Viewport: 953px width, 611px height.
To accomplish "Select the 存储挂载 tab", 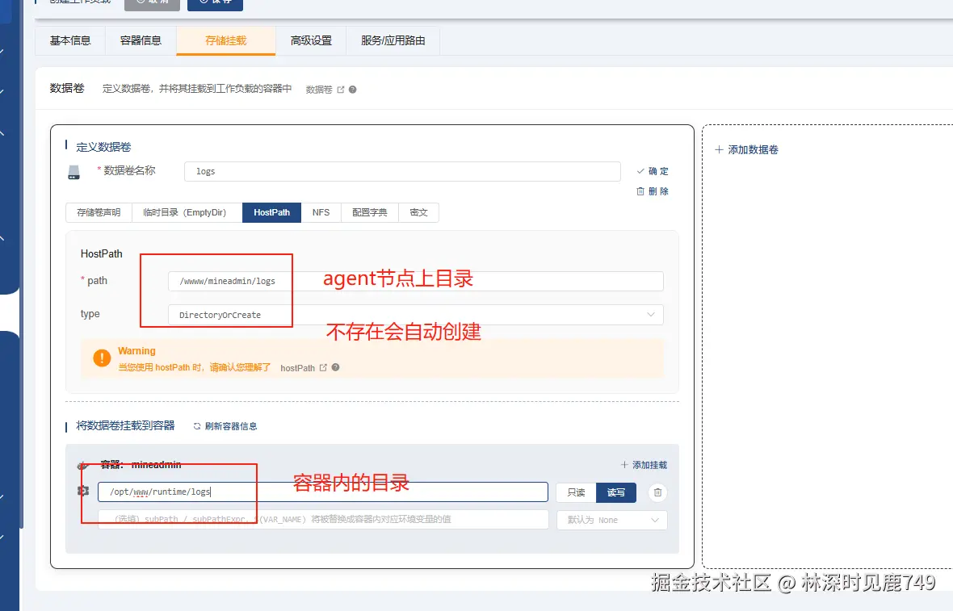I will point(226,40).
